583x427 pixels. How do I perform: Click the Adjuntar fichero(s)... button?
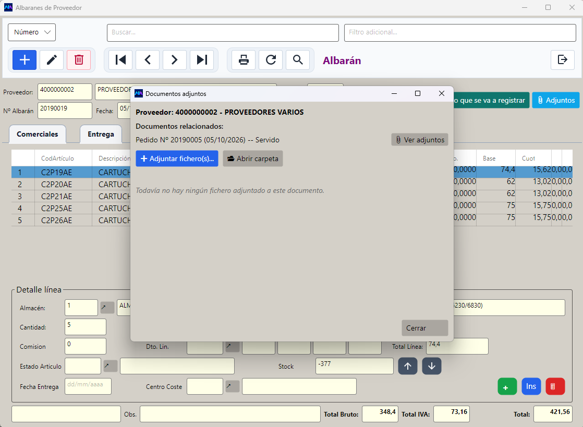coord(177,158)
